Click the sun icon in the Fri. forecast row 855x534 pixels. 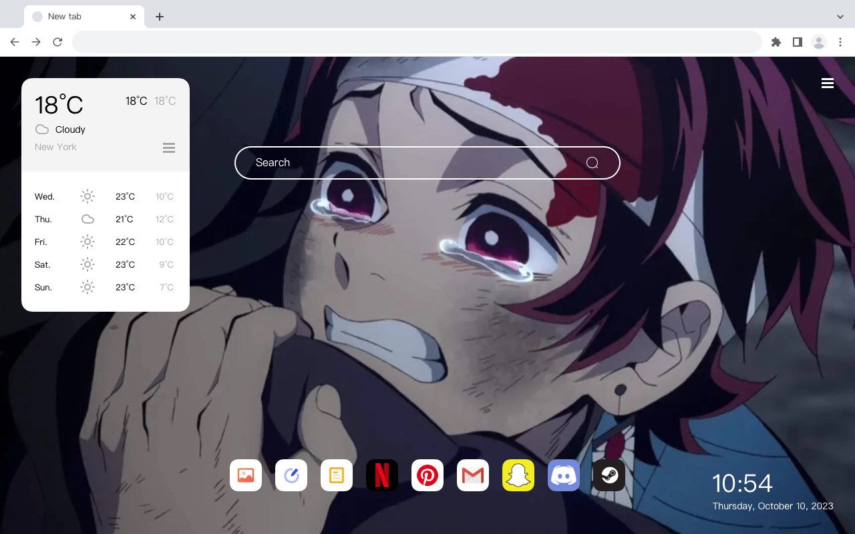(x=88, y=242)
